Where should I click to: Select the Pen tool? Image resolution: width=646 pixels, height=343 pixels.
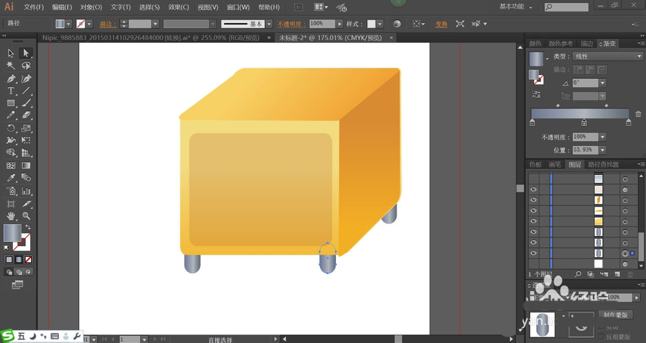[11, 78]
